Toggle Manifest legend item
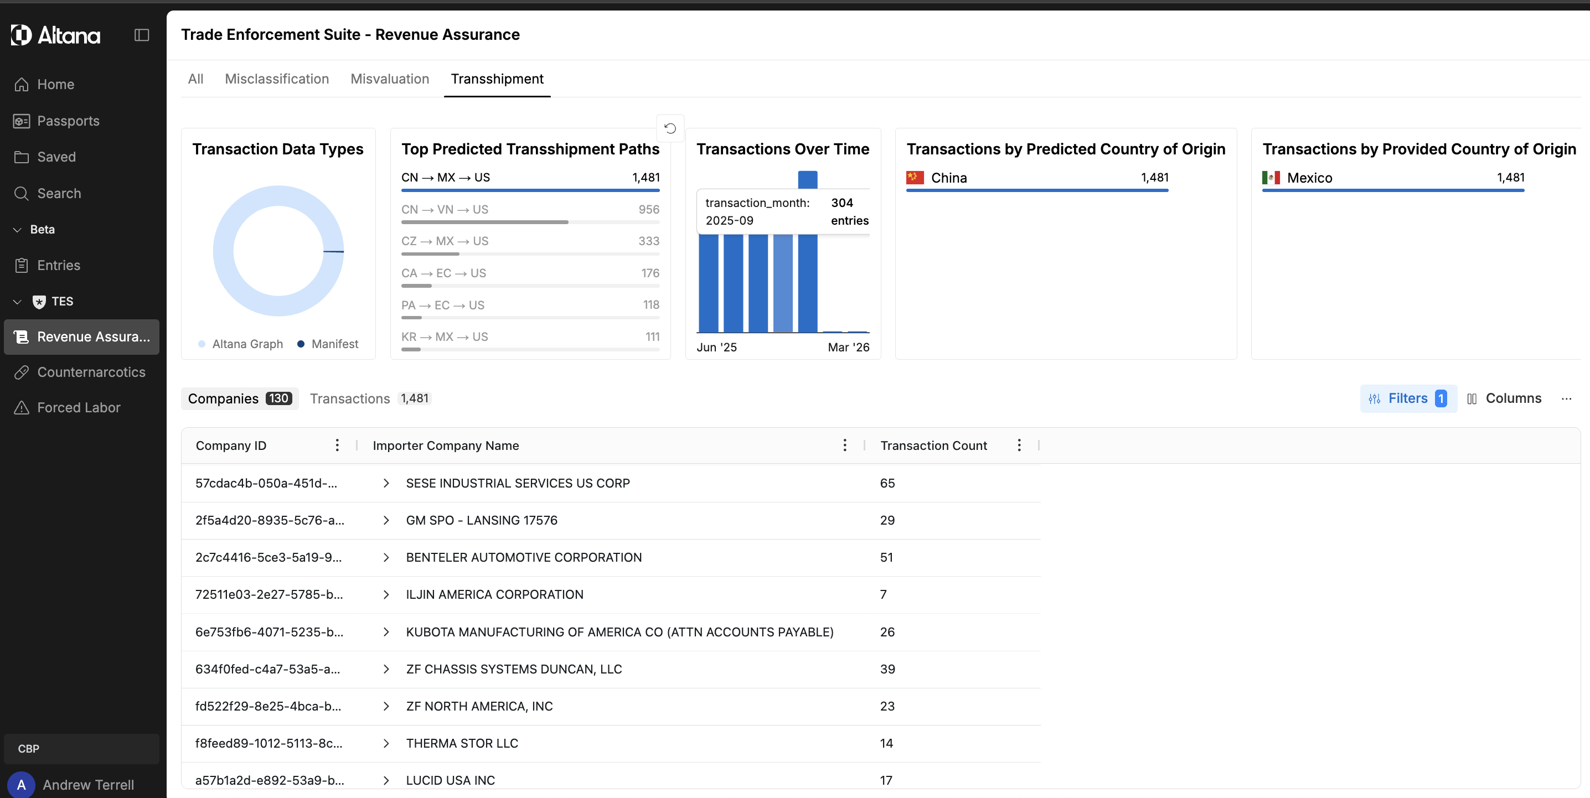The height and width of the screenshot is (798, 1590). coord(328,344)
